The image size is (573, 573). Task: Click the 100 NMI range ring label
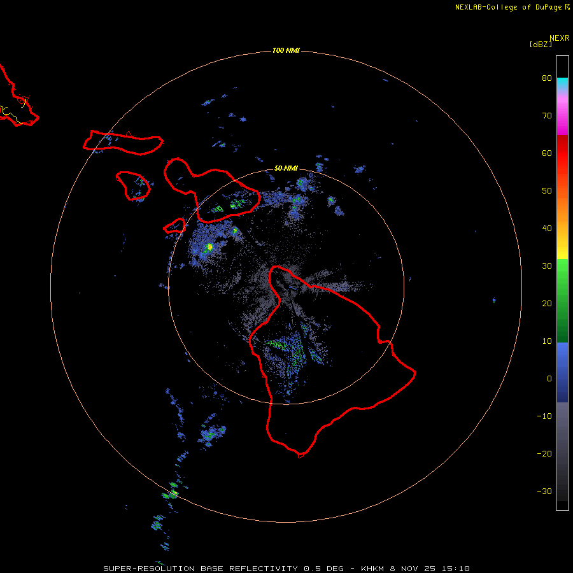click(x=286, y=50)
